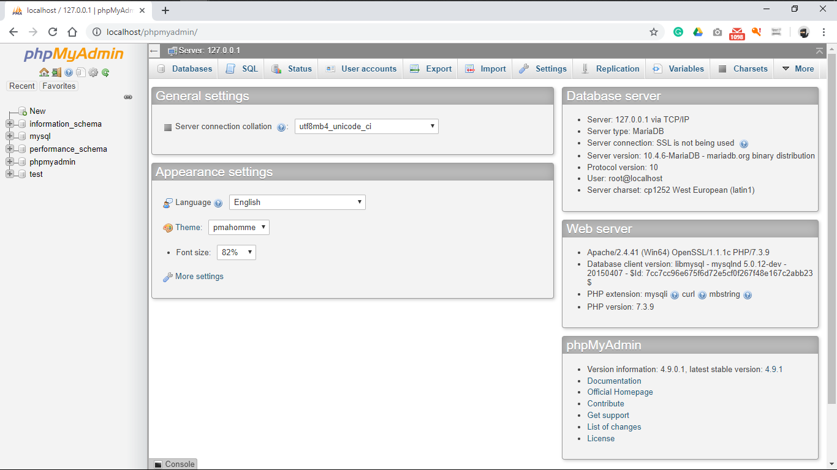This screenshot has height=470, width=837.
Task: Click the mail extension icon showing 1098
Action: (737, 33)
